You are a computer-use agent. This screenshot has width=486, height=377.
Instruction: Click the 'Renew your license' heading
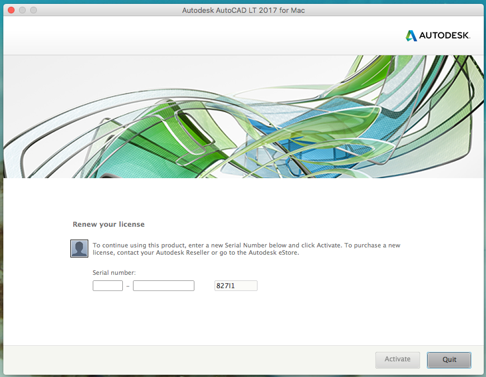click(x=108, y=225)
